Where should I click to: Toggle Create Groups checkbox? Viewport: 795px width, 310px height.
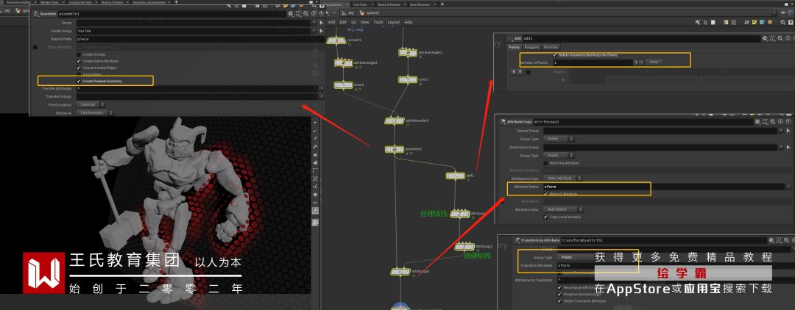click(79, 54)
